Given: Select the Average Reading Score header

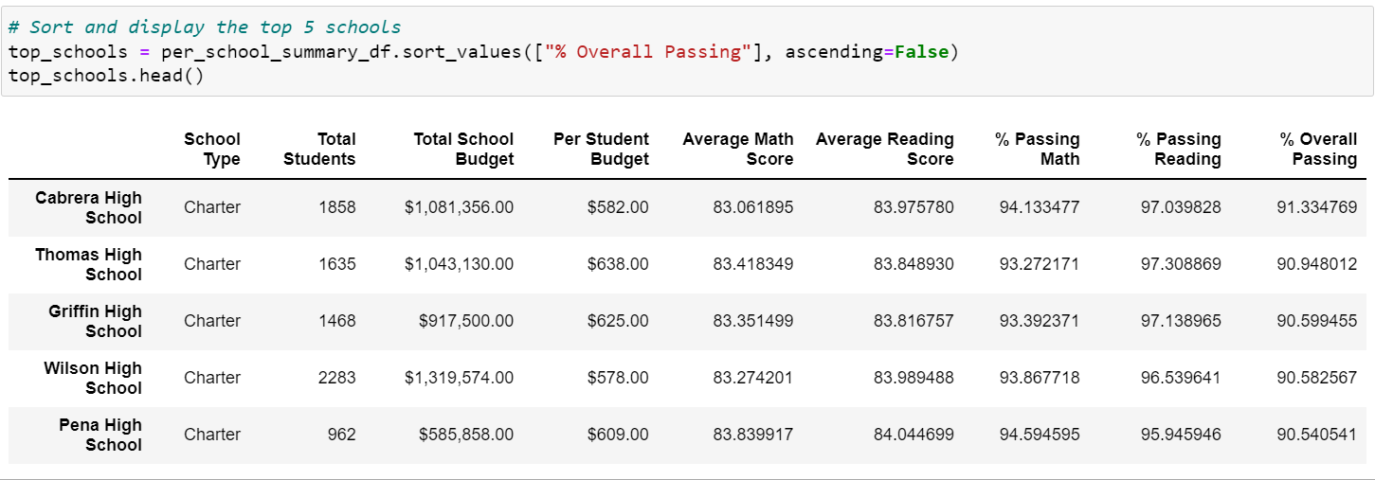Looking at the screenshot, I should tap(884, 150).
